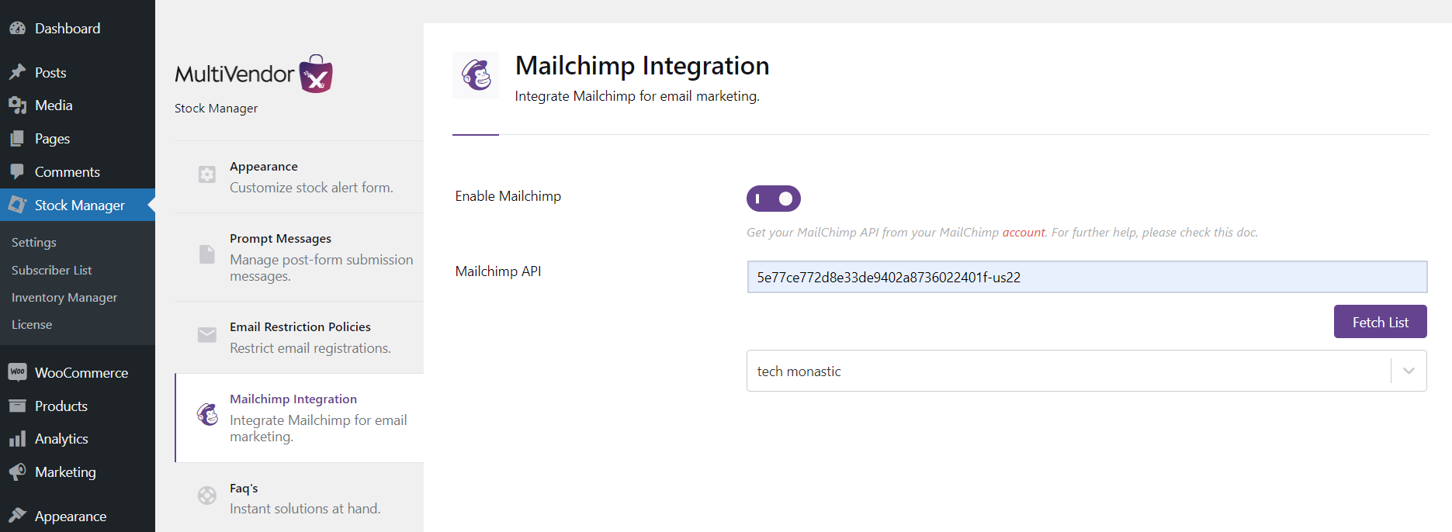Follow the red account link
The image size is (1452, 532).
[x=1024, y=233]
